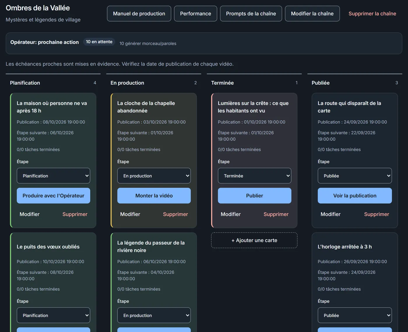The height and width of the screenshot is (332, 408).
Task: Open Publiée dropdown on La route card
Action: tap(355, 176)
